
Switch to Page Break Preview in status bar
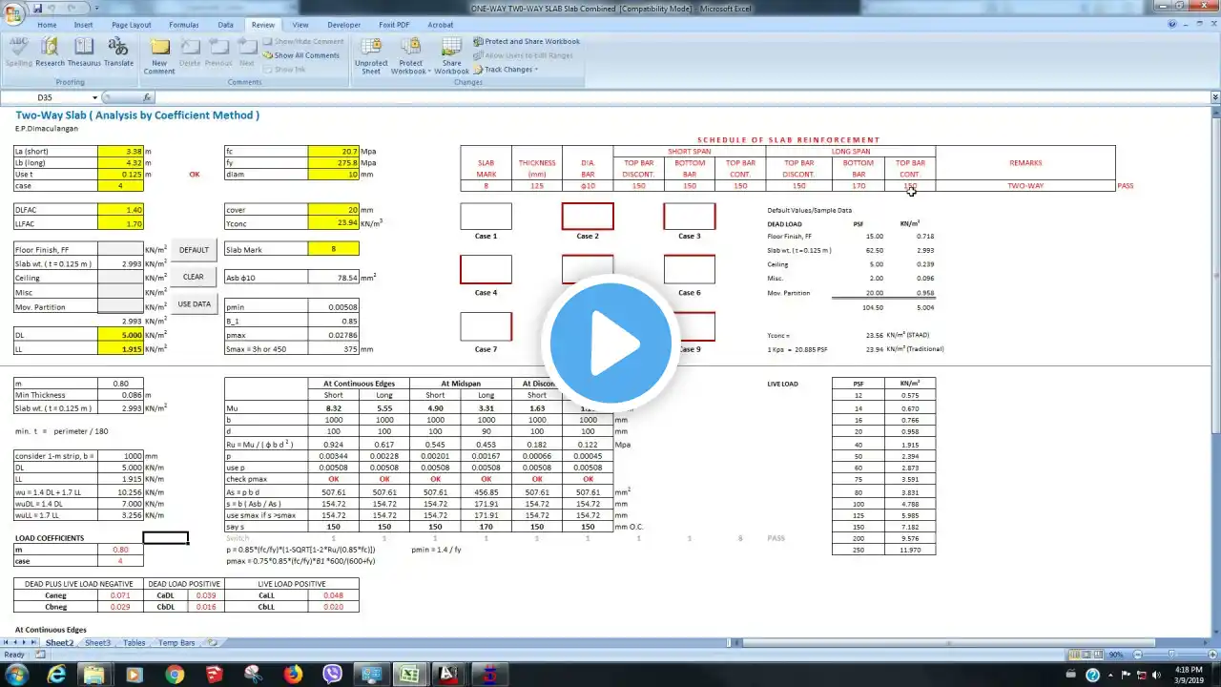point(1098,655)
